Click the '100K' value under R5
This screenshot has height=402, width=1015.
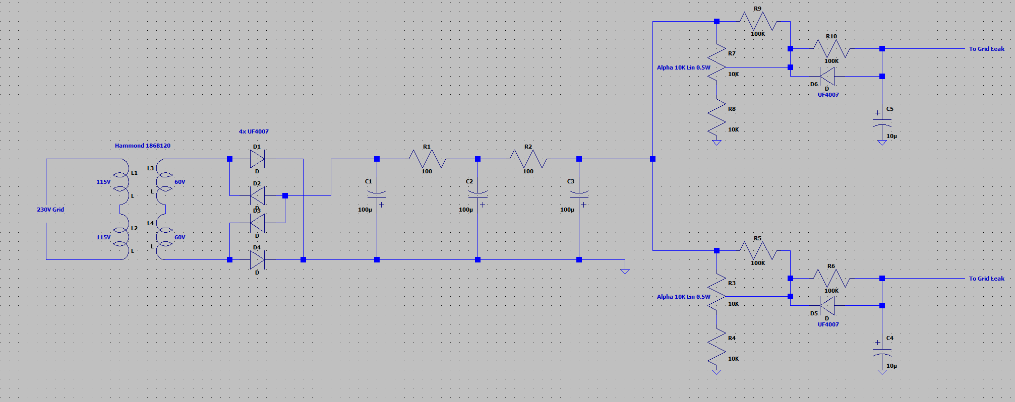[758, 263]
